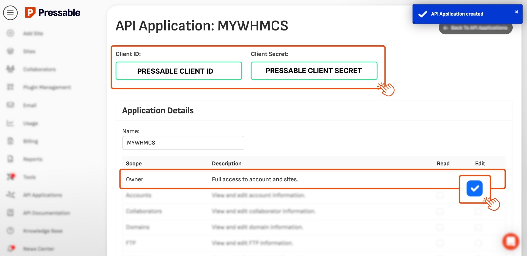
Task: Enable Edit checkbox for Domains scope
Action: click(x=478, y=227)
